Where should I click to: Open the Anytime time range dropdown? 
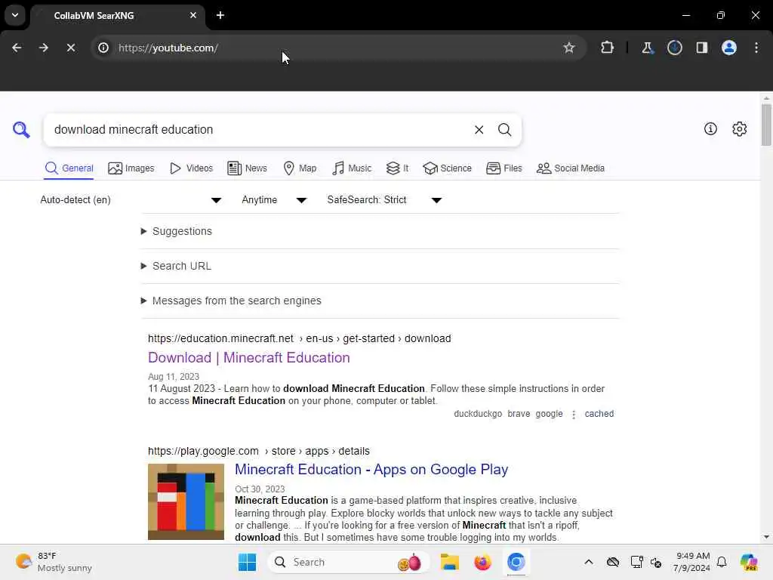point(274,199)
